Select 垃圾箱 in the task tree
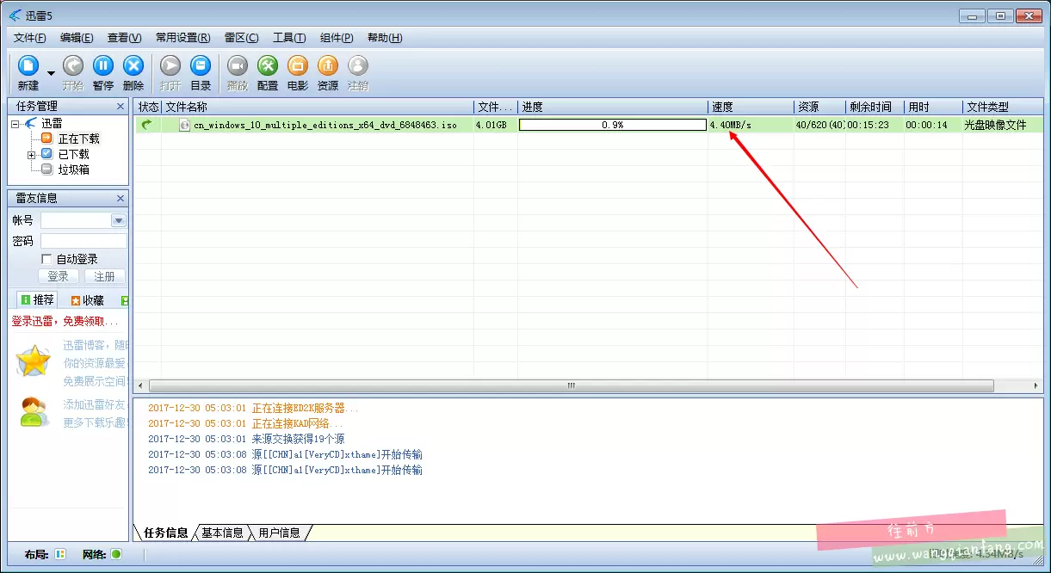 tap(73, 169)
